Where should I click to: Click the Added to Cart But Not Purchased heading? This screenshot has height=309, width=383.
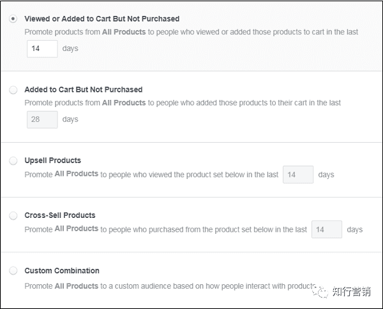(84, 90)
